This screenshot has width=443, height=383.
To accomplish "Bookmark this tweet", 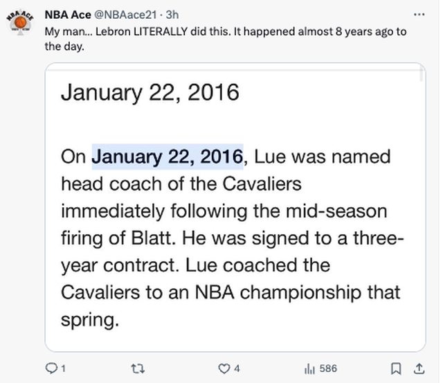I will point(395,368).
